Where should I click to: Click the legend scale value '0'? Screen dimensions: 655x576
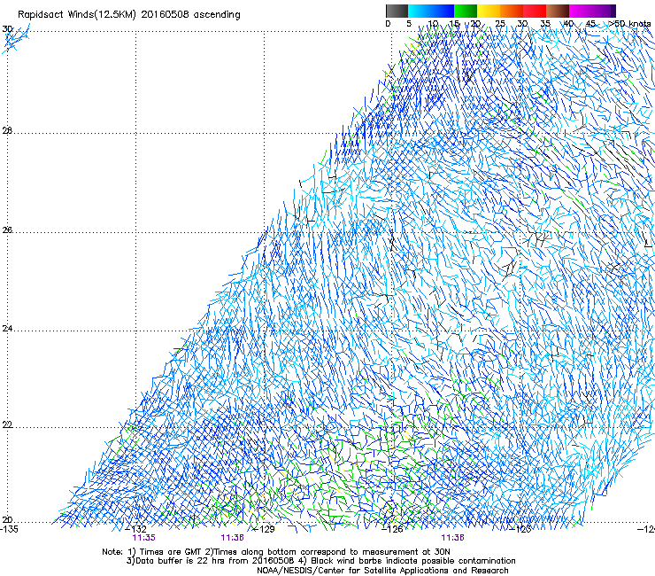point(388,24)
